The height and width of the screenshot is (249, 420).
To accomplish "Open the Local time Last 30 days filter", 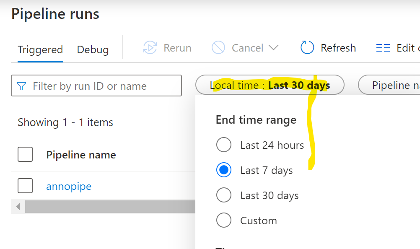I will tap(270, 86).
